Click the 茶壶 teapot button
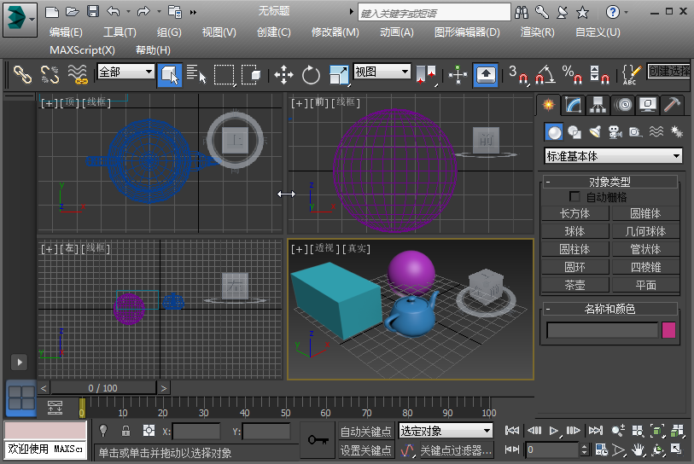Screen dimensions: 694x464 (575, 285)
